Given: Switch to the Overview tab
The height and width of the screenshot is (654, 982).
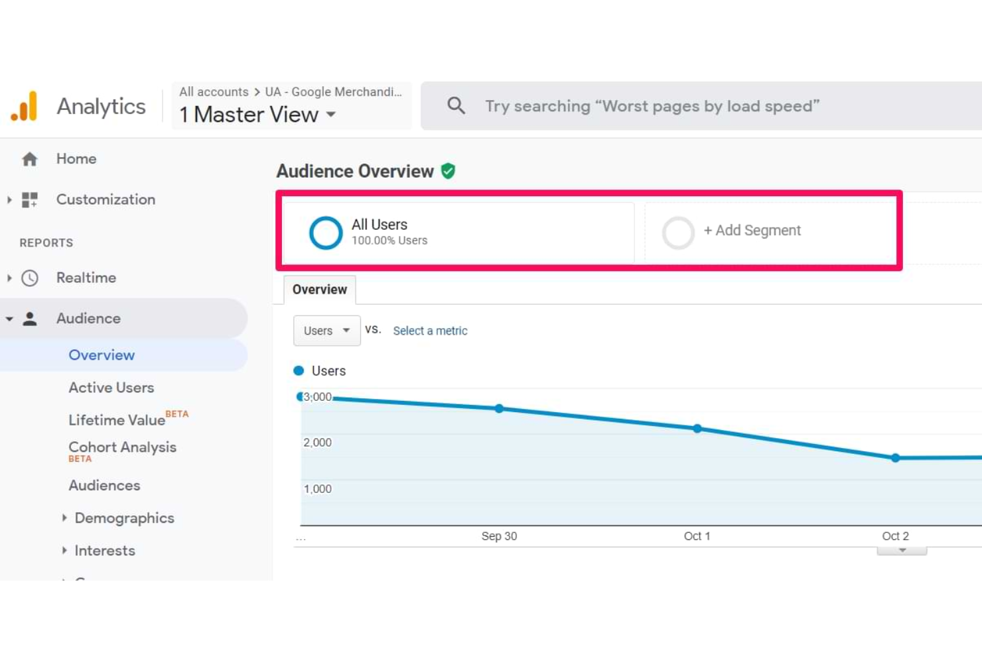Looking at the screenshot, I should coord(319,290).
